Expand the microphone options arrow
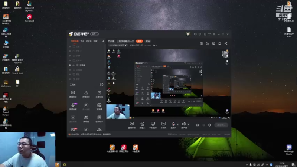The width and height of the screenshot is (297, 167). [x=178, y=124]
